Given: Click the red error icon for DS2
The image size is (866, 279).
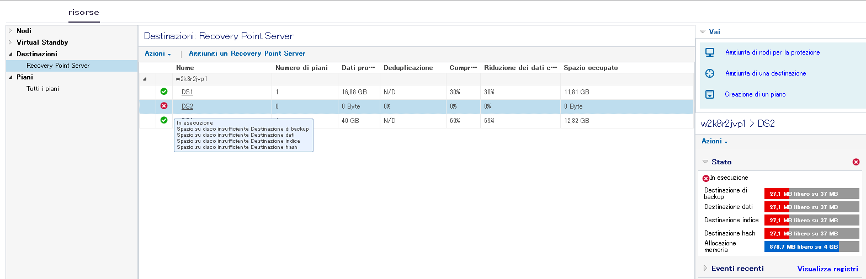Looking at the screenshot, I should pyautogui.click(x=164, y=106).
